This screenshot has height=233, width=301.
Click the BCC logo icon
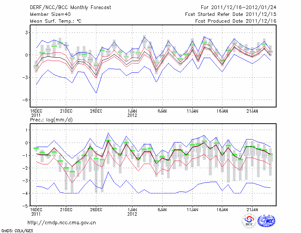click(x=249, y=221)
